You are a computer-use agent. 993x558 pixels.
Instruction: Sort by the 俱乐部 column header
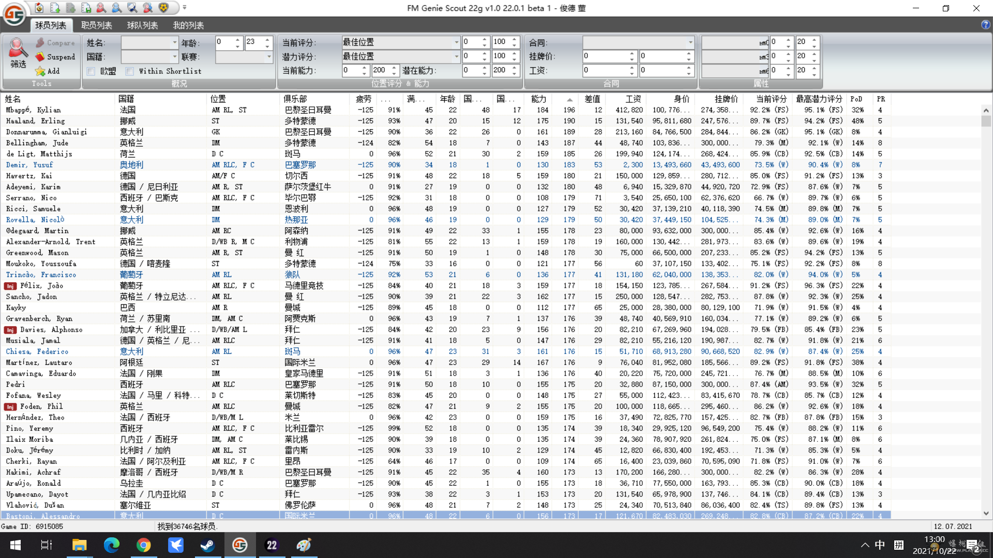(x=314, y=99)
